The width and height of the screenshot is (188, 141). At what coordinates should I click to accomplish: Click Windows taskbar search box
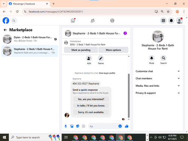[x=35, y=137]
